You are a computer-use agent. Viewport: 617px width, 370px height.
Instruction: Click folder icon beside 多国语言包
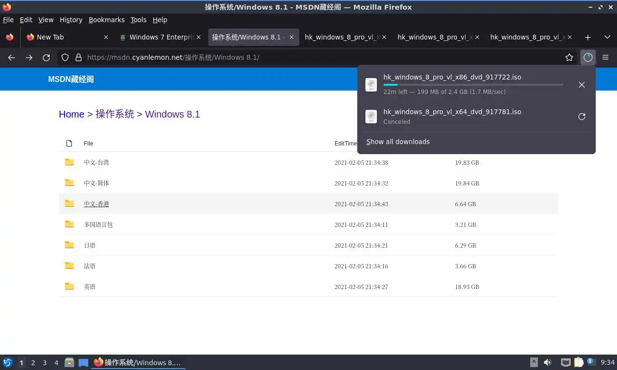69,224
